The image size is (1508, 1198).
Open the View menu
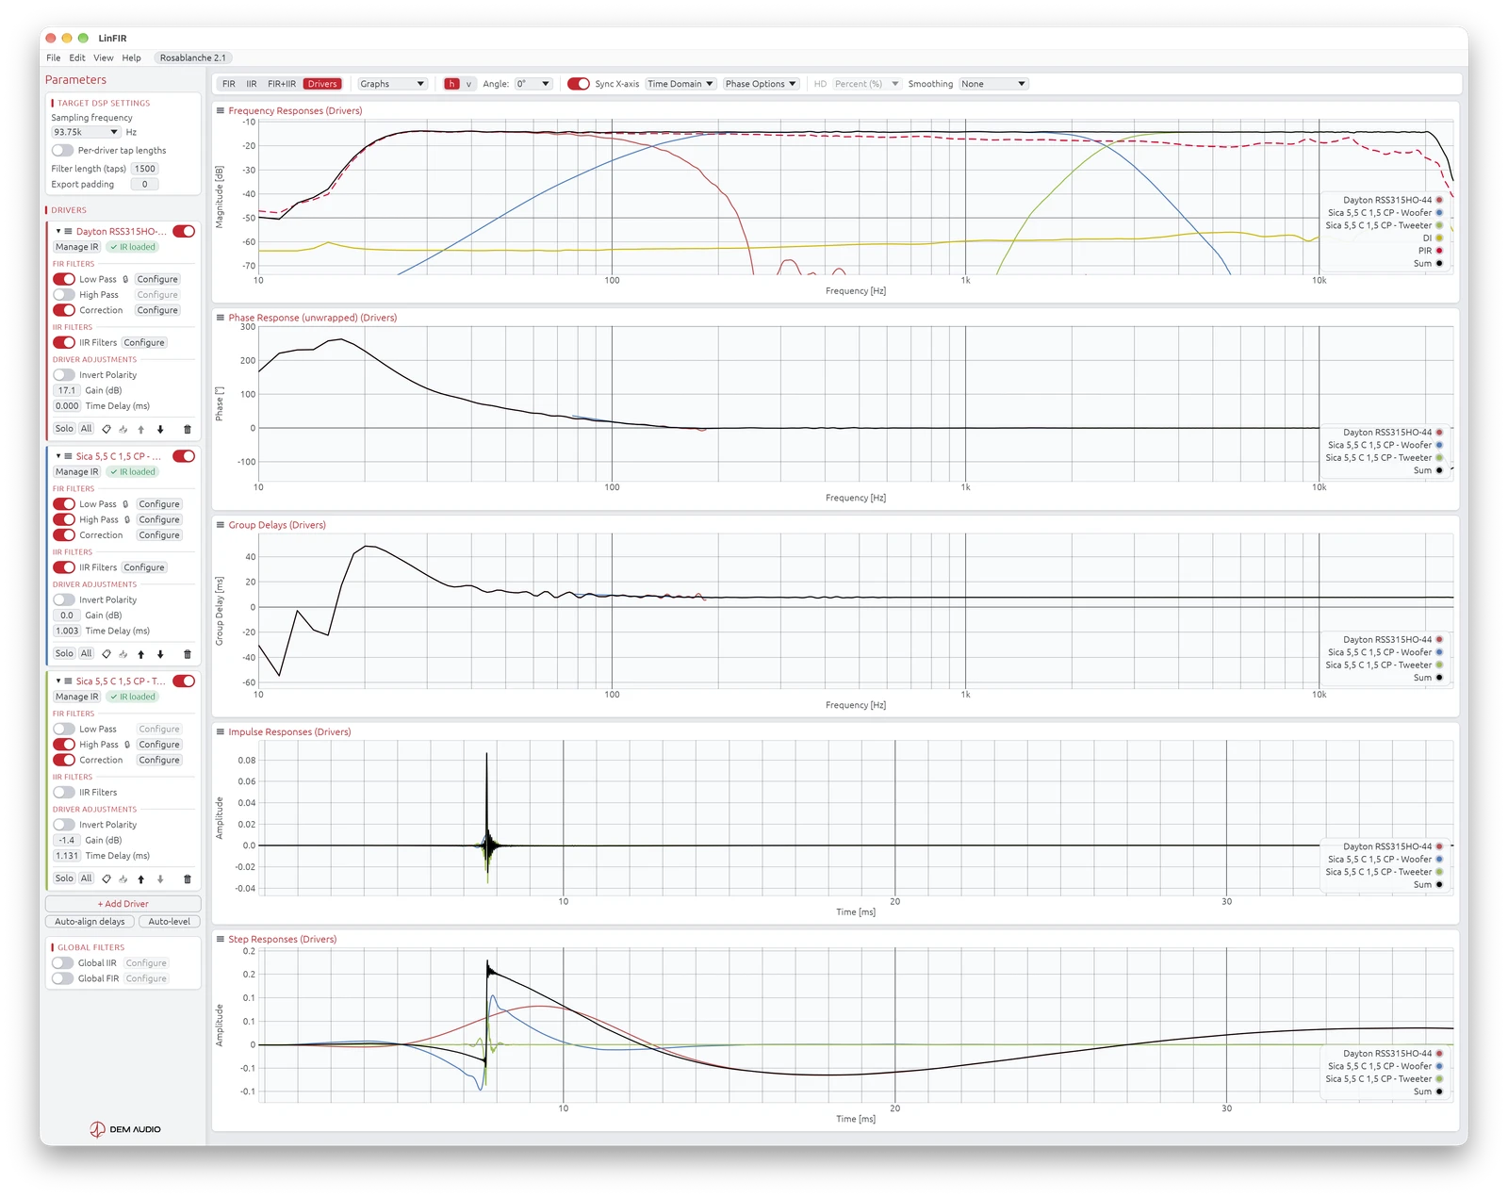(x=104, y=57)
